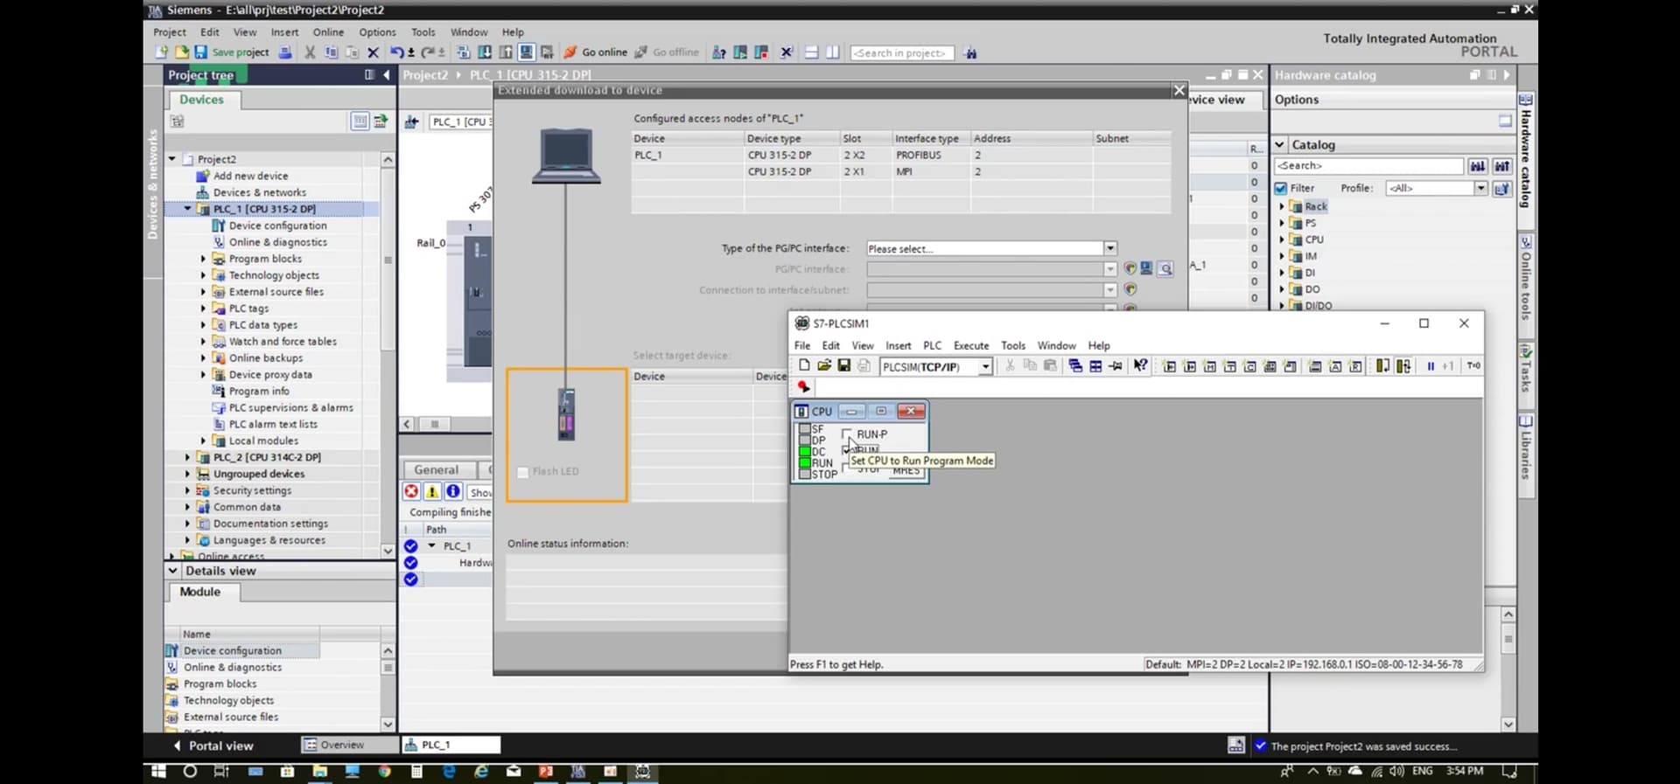Screen dimensions: 1680x784
Task: Toggle the information filter in Info panel
Action: click(453, 491)
